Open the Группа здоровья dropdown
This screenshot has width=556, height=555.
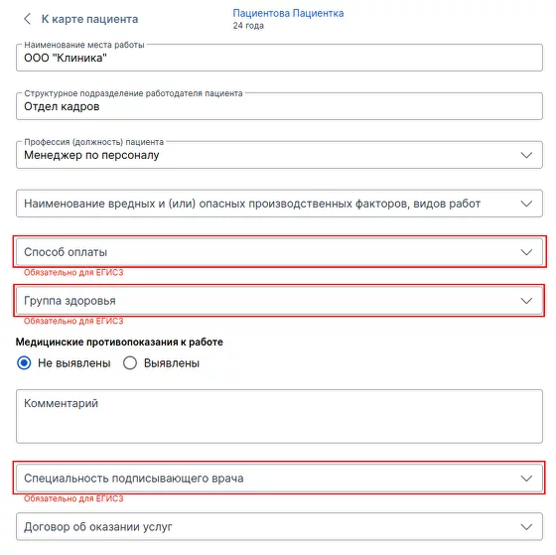pos(279,301)
